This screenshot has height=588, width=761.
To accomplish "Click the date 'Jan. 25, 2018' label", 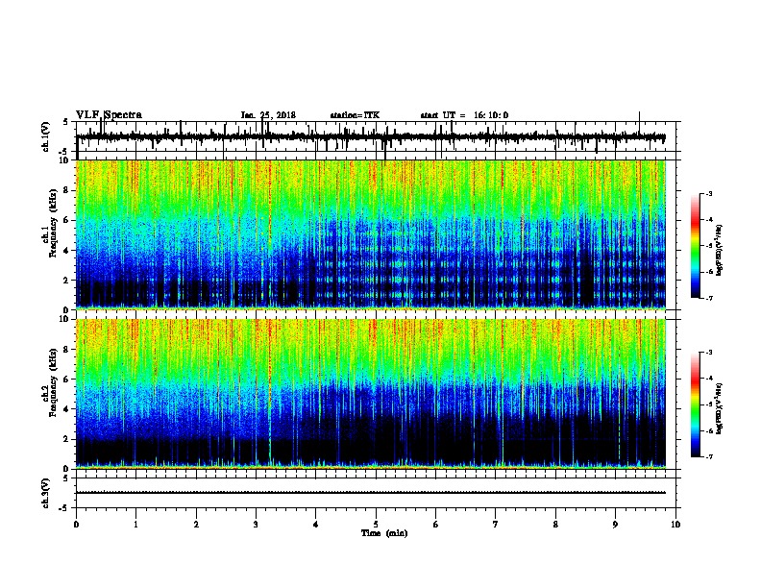I will tap(268, 115).
